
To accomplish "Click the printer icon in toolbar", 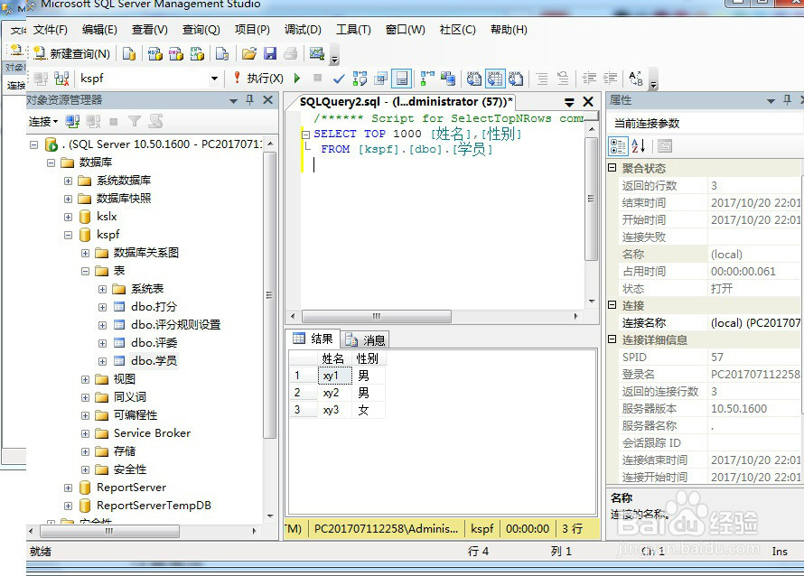I will (291, 53).
